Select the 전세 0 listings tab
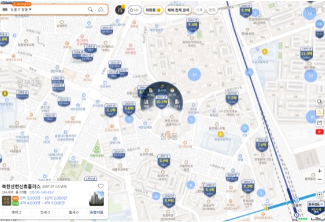 click(x=45, y=212)
